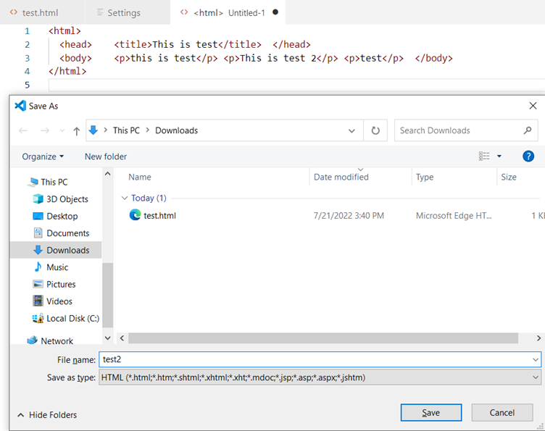Screen dimensions: 545x431
Task: Click the Back arrow in Save As dialog
Action: 23,130
